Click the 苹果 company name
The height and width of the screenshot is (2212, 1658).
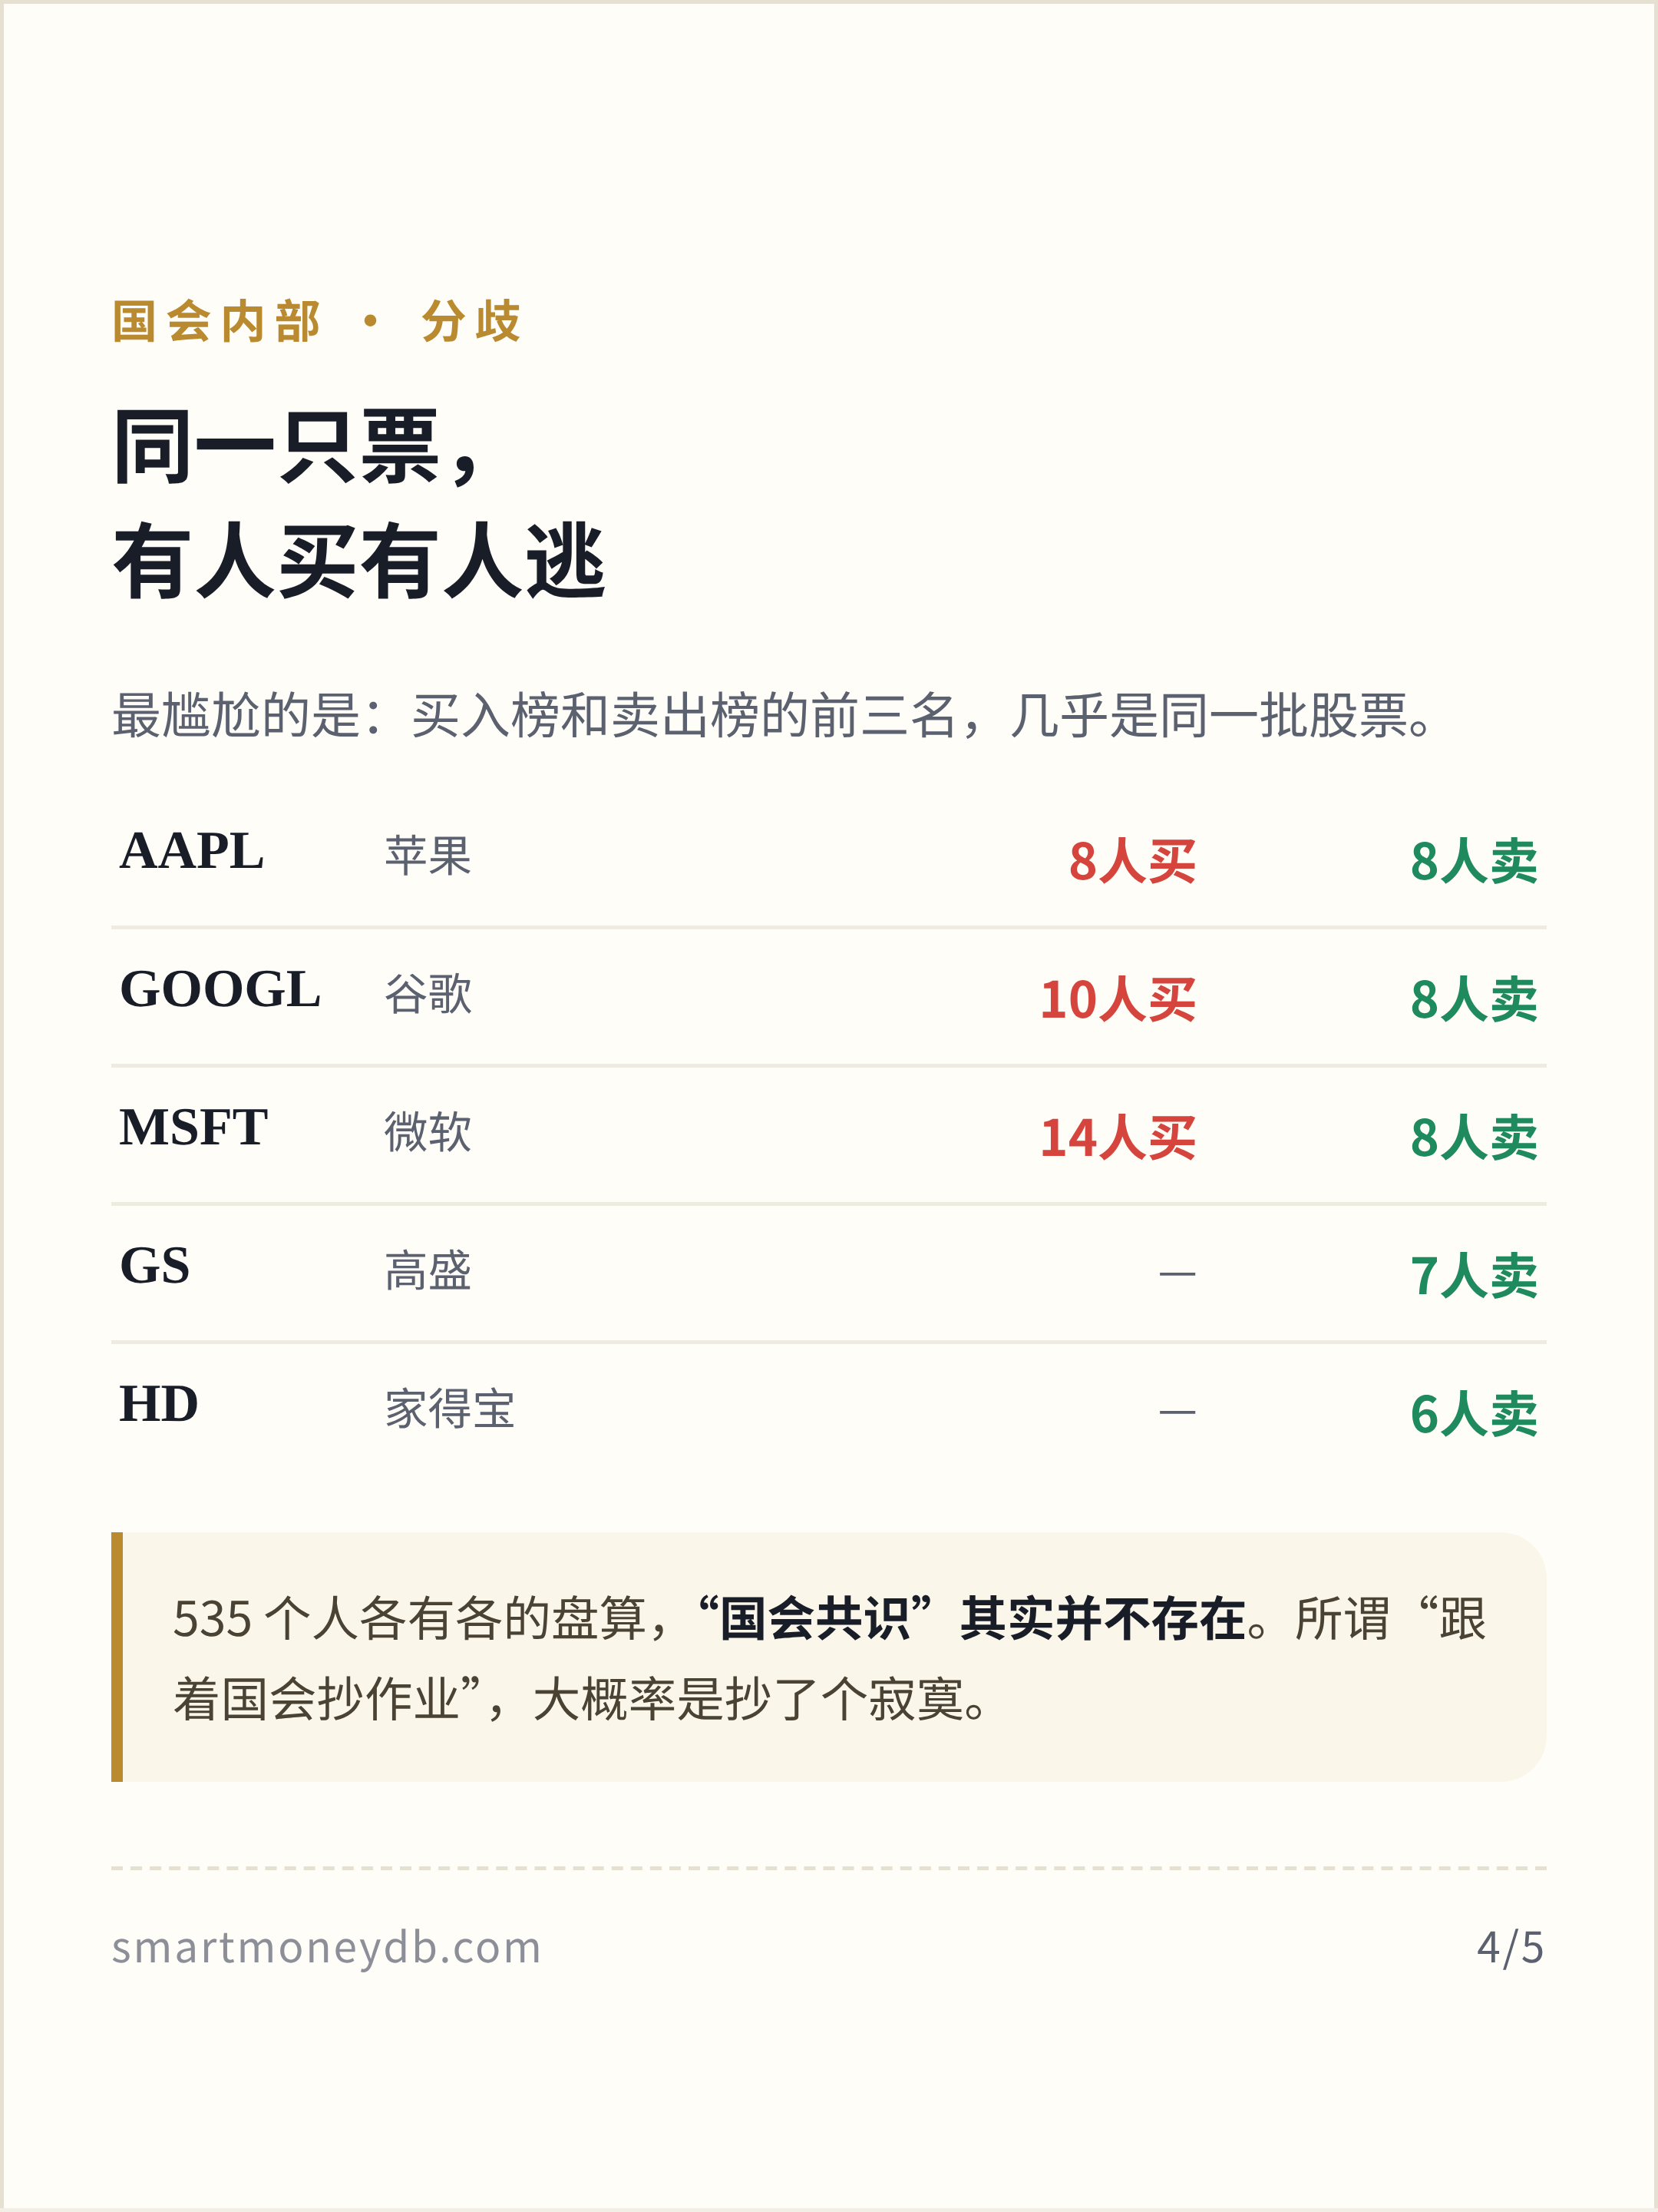coord(428,856)
